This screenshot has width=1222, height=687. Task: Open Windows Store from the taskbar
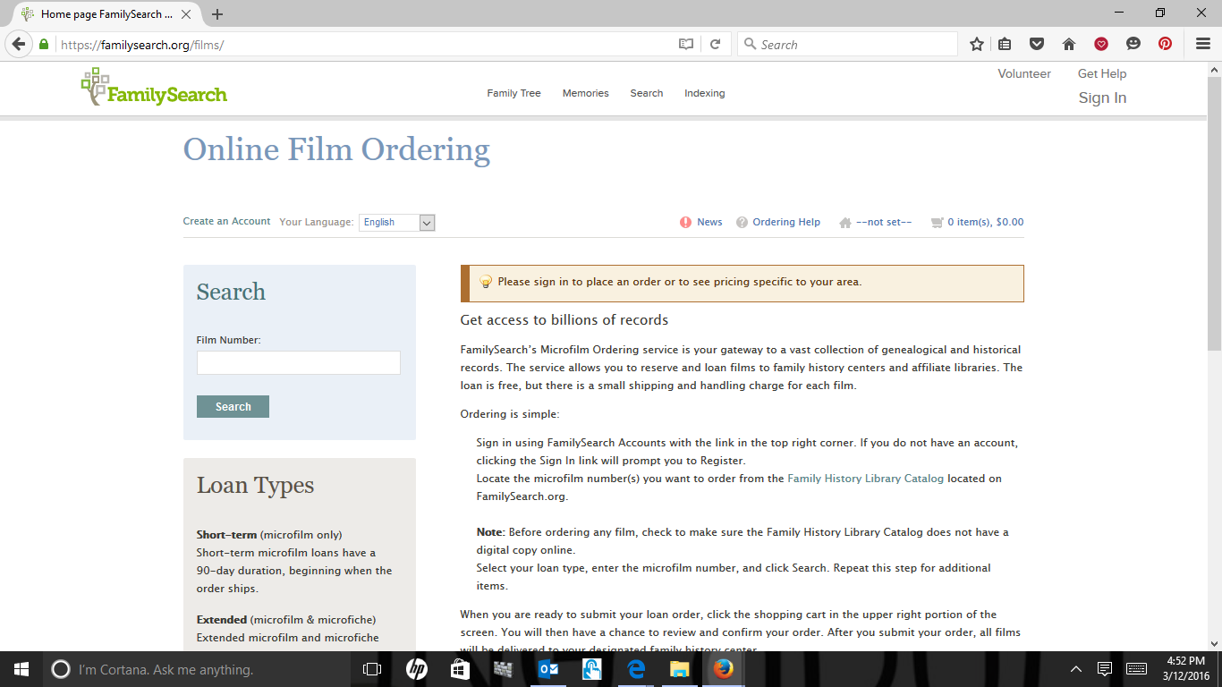click(x=460, y=669)
